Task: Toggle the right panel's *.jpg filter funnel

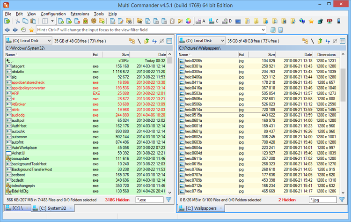Action: [x=341, y=200]
